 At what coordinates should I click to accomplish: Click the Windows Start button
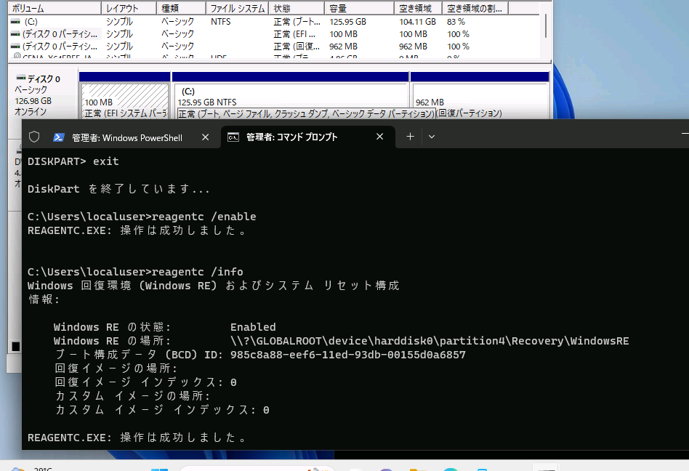tap(160, 469)
